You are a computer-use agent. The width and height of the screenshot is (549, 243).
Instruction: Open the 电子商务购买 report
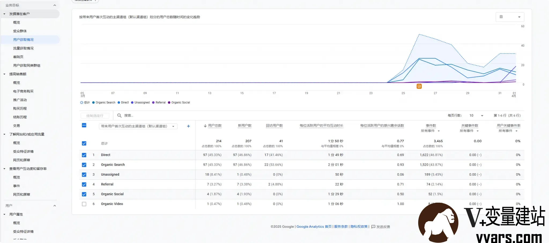pos(23,91)
